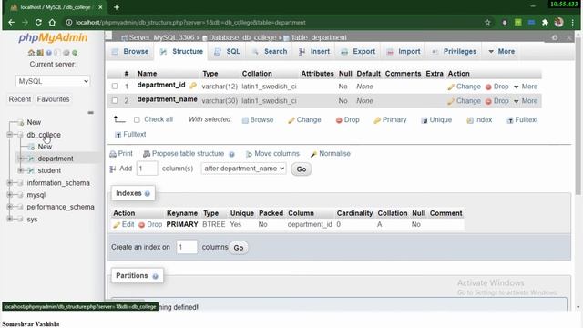Open Search tab
583x328 pixels.
(x=270, y=51)
